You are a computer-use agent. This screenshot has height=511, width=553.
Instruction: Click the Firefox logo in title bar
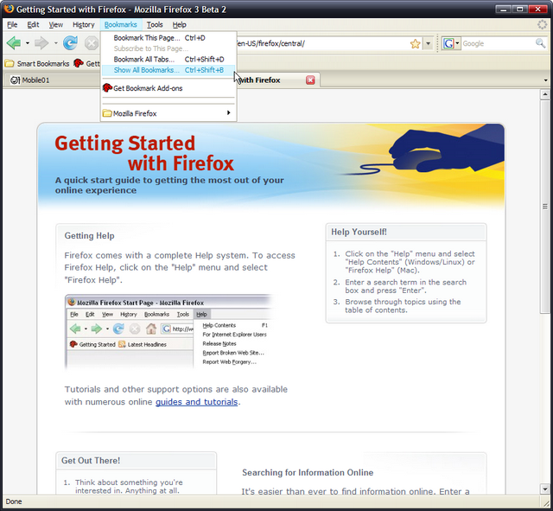click(x=9, y=9)
